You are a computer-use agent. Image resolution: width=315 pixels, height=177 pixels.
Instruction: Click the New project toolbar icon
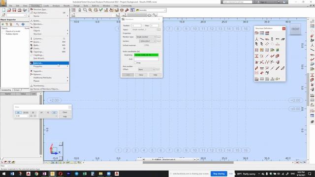tap(3, 10)
